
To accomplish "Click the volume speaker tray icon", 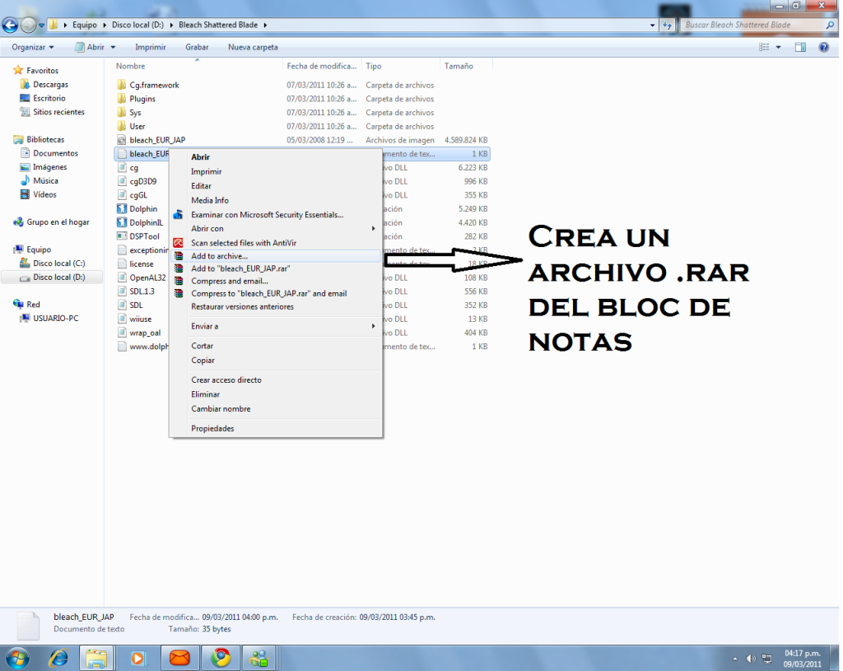I will pyautogui.click(x=751, y=659).
